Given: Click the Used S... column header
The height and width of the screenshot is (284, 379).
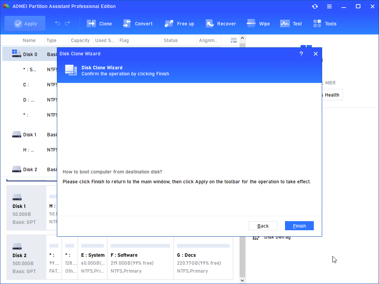Looking at the screenshot, I should pyautogui.click(x=105, y=41).
